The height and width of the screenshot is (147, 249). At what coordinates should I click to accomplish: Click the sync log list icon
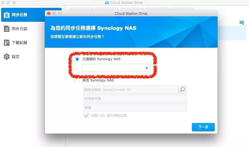[7, 29]
